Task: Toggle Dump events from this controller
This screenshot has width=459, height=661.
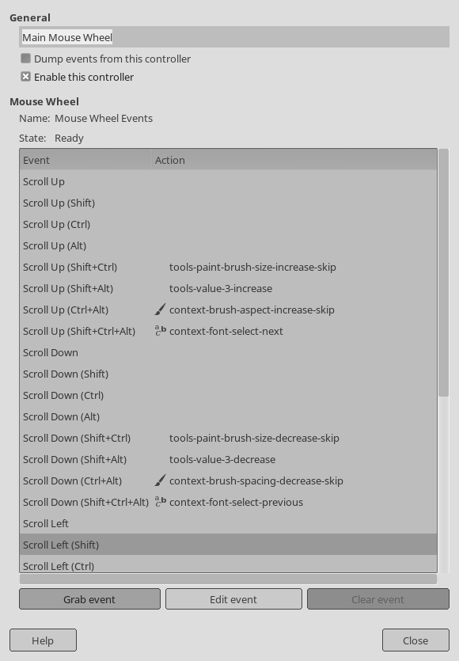Action: coord(25,58)
